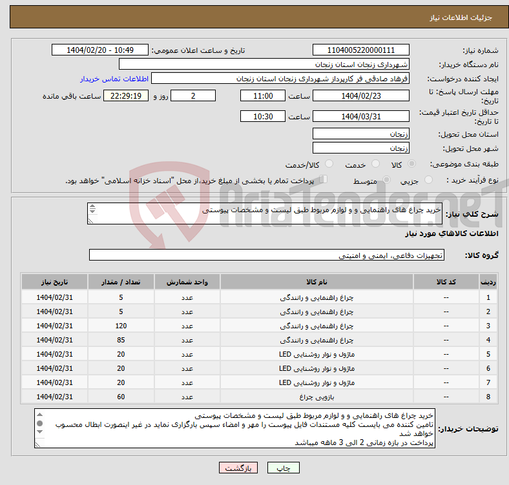Click need date in row 2
Screen dimensions: 509x485
pos(54,312)
